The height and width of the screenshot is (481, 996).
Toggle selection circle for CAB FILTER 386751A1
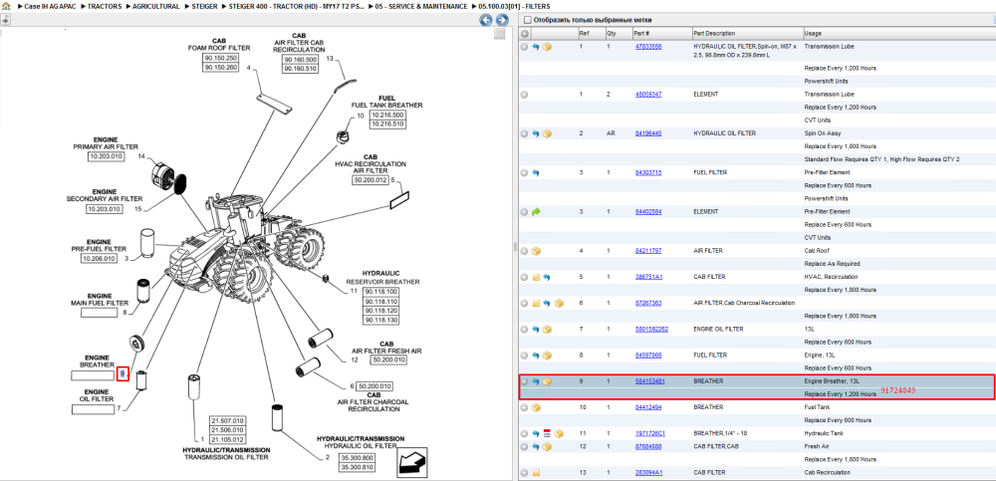click(x=525, y=277)
